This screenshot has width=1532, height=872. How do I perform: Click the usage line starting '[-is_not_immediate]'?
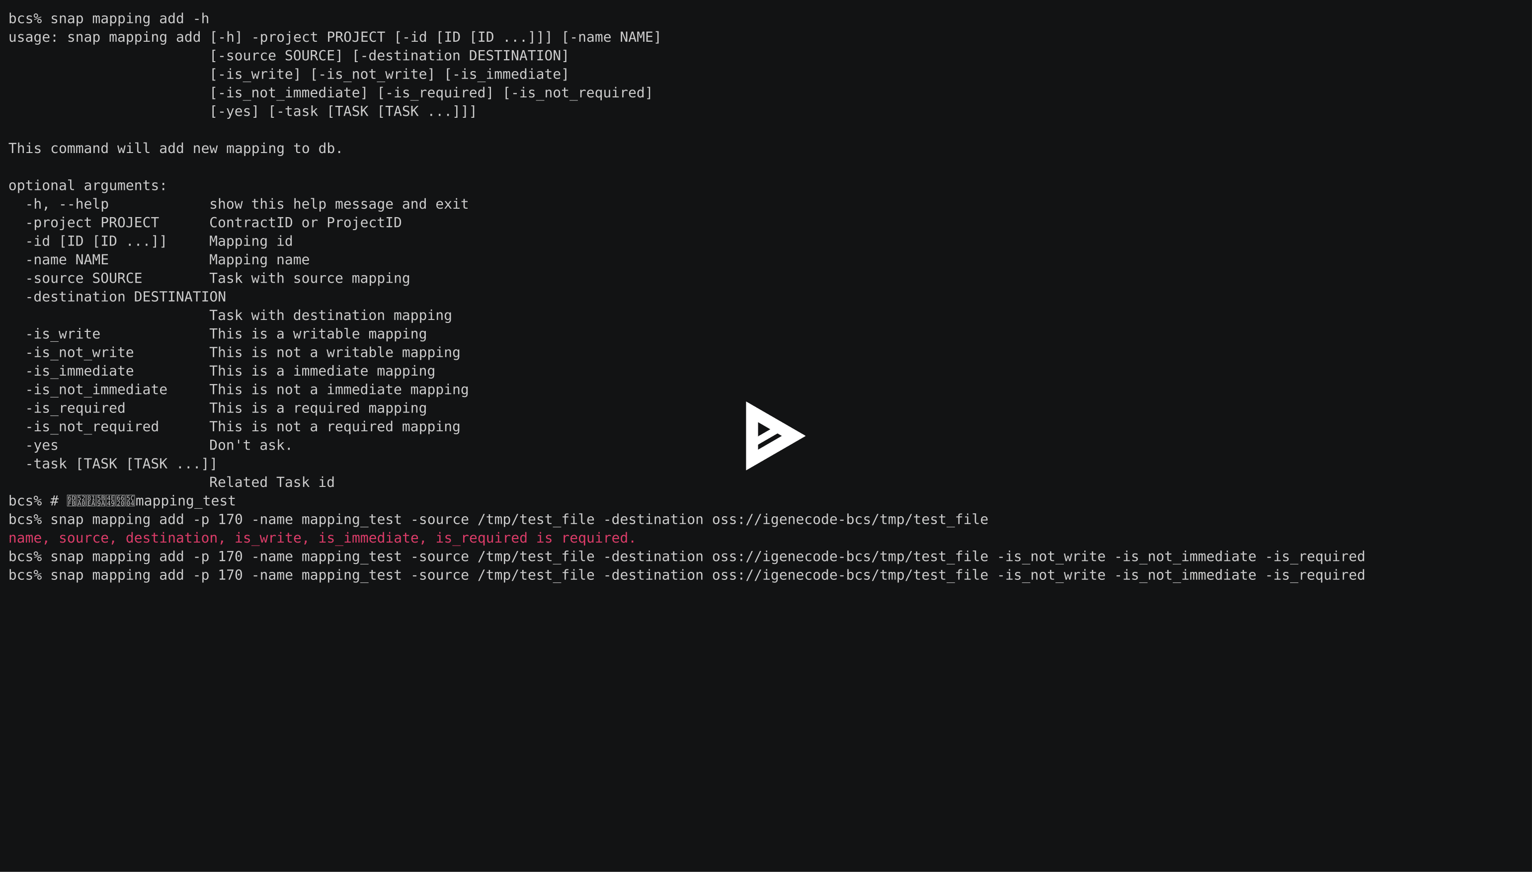[x=431, y=93]
